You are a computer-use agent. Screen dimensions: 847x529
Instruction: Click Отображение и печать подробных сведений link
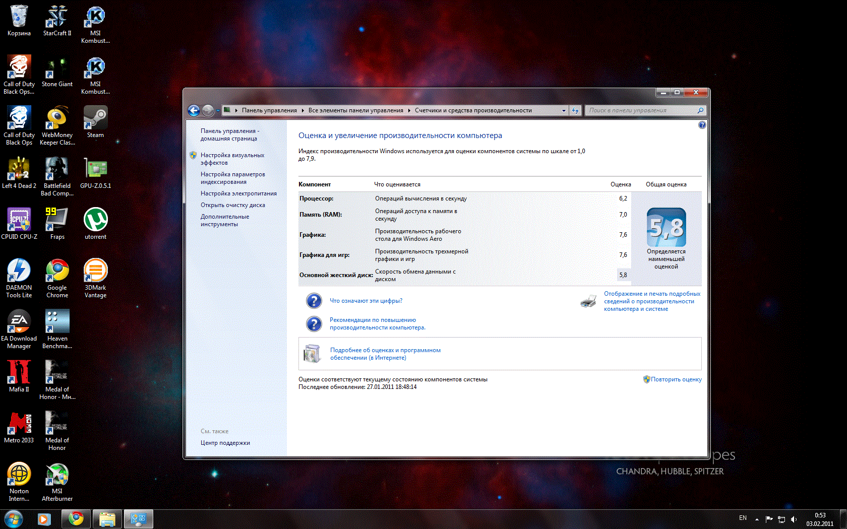[652, 301]
